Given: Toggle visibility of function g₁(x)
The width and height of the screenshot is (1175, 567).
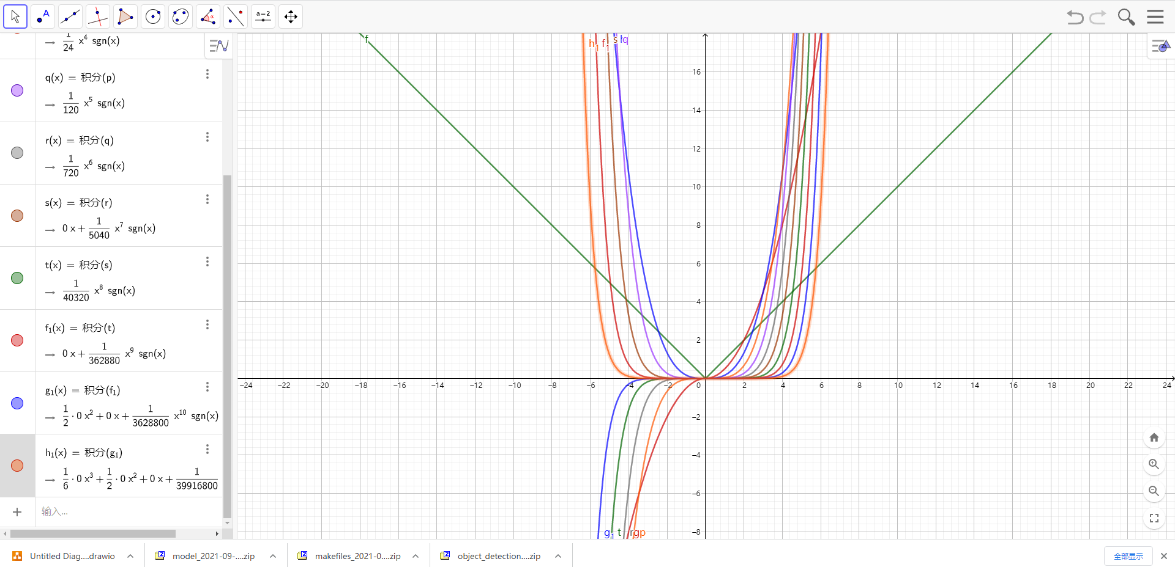Looking at the screenshot, I should pyautogui.click(x=17, y=403).
